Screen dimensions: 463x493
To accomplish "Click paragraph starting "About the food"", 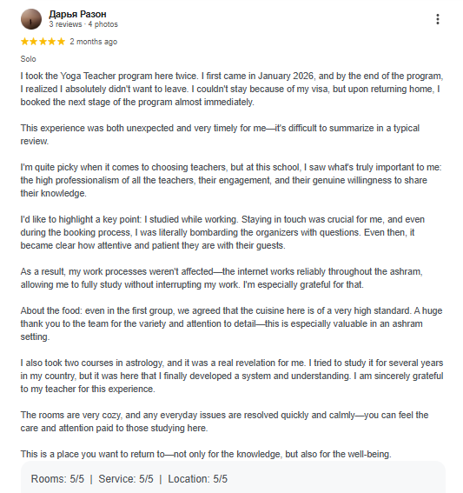I will point(231,323).
